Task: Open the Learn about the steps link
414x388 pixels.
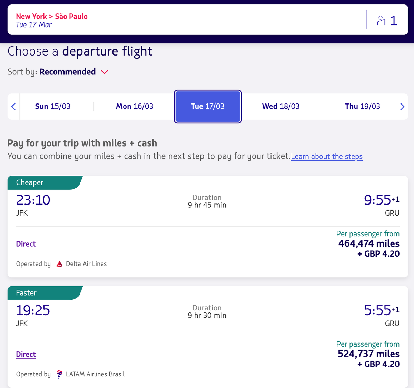Action: pos(326,156)
